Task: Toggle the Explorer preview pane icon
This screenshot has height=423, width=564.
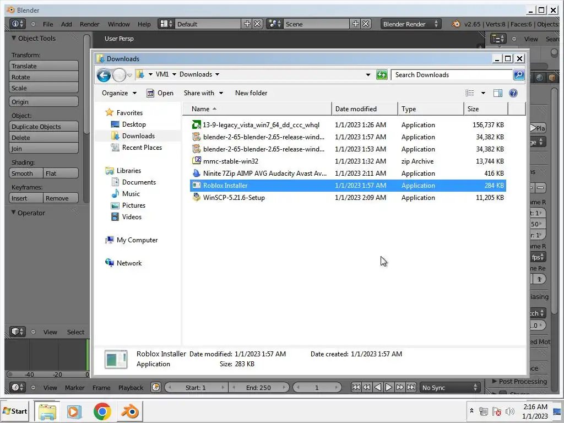Action: point(498,93)
